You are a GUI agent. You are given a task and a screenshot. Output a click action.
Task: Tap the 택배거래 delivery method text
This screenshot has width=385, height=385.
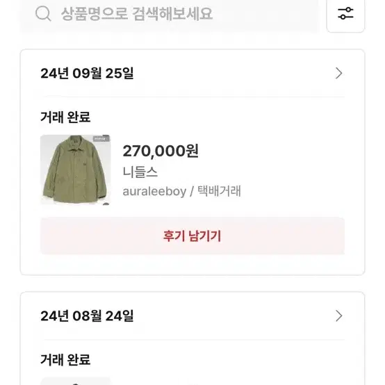220,191
